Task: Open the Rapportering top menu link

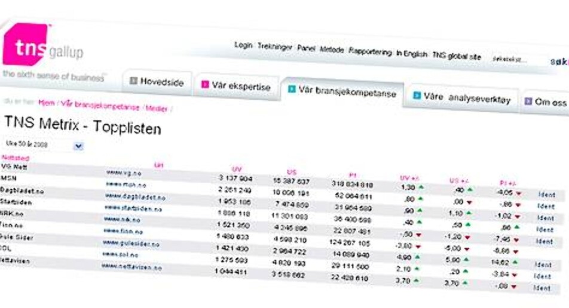Action: click(370, 52)
